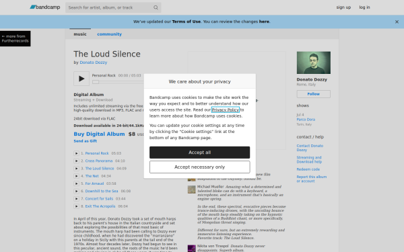Click log in

tap(364, 7)
